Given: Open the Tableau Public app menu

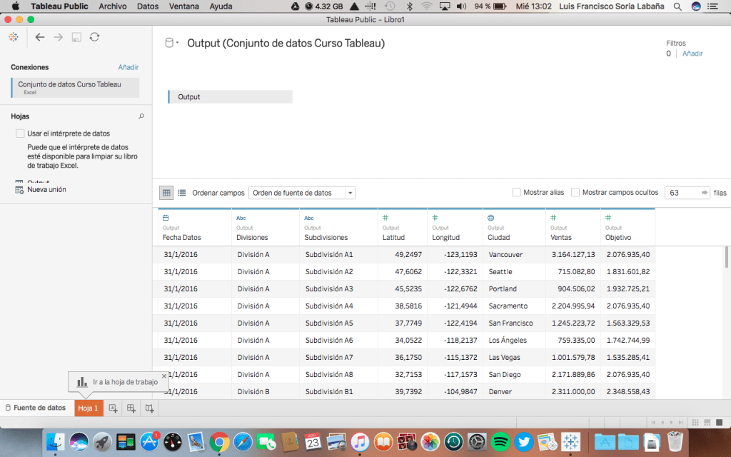Looking at the screenshot, I should [x=60, y=6].
